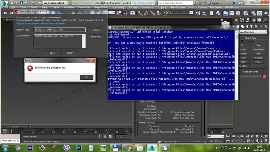Go to the start frame button
The image size is (270, 152).
228,136
